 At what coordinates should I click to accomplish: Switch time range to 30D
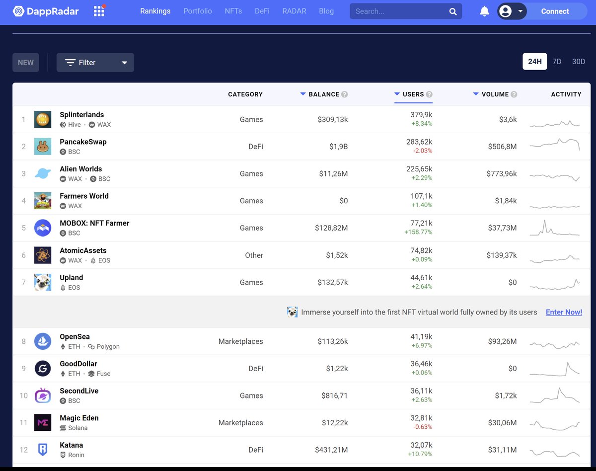tap(579, 62)
